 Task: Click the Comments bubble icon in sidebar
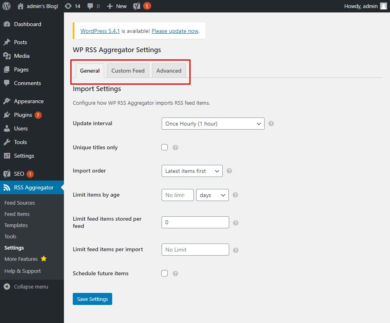pos(7,83)
